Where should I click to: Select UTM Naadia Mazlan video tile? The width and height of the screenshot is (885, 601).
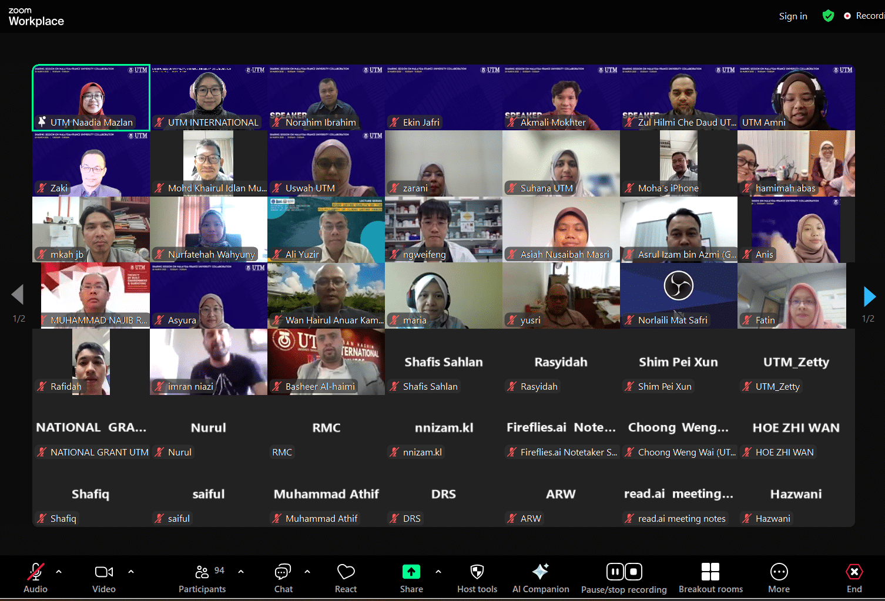click(x=91, y=97)
